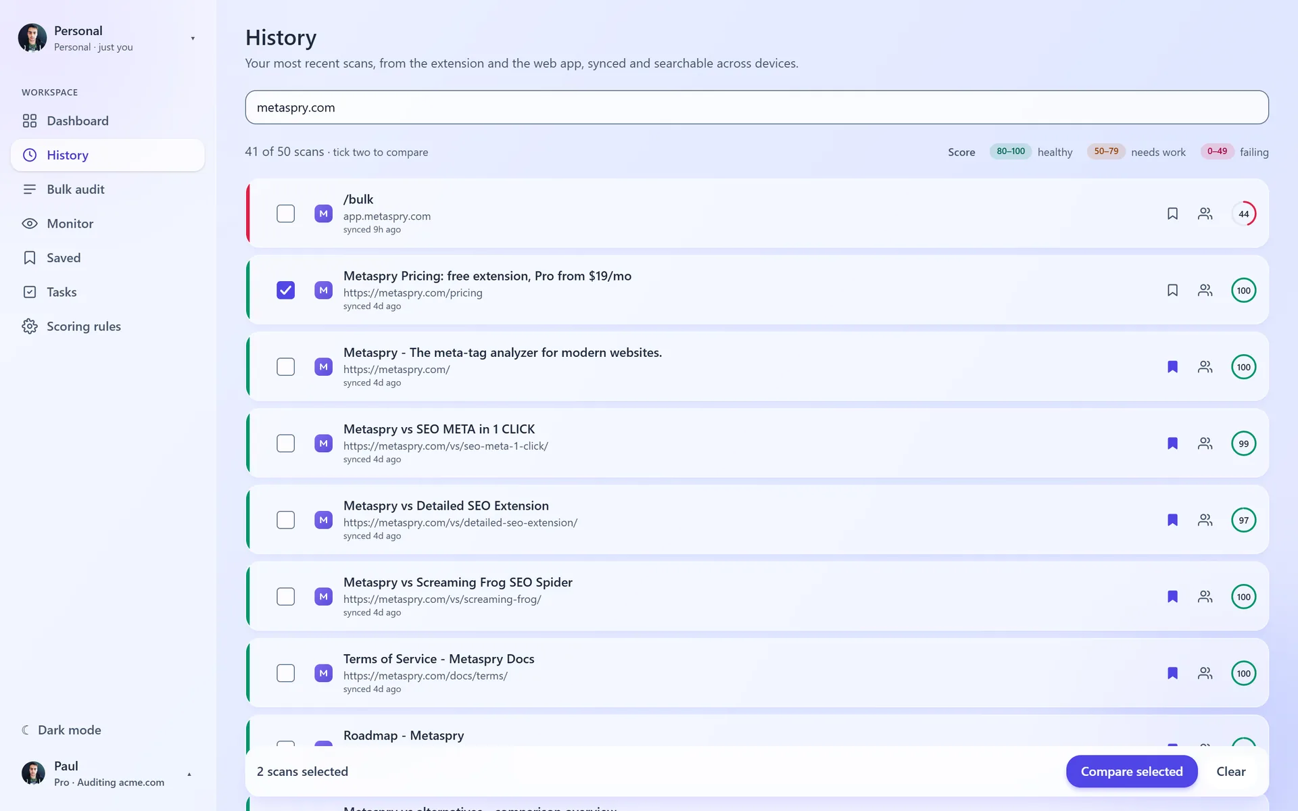
Task: Remove bookmark from metaspry.com/ homepage scan
Action: [x=1172, y=367]
